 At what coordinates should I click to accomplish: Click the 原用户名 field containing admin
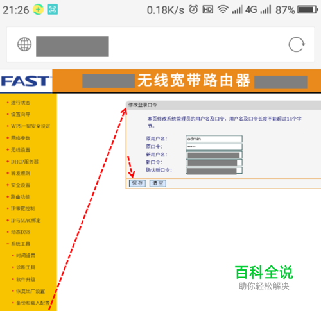pos(214,139)
